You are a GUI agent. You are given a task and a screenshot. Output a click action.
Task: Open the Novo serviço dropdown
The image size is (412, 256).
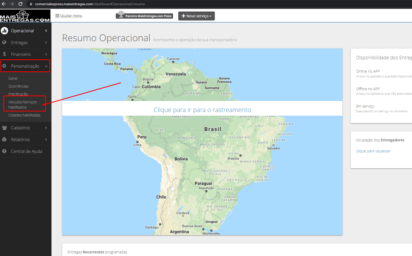click(x=196, y=16)
